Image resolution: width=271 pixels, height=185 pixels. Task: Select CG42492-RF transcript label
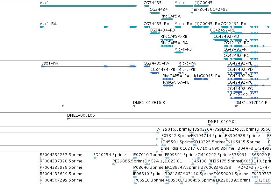[x=236, y=49]
